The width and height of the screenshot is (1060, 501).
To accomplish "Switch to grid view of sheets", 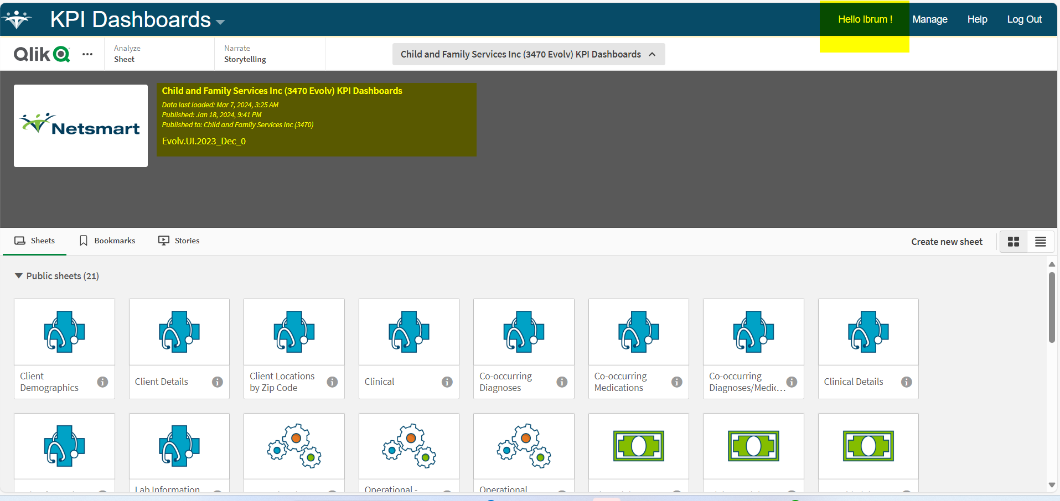I will (x=1014, y=242).
